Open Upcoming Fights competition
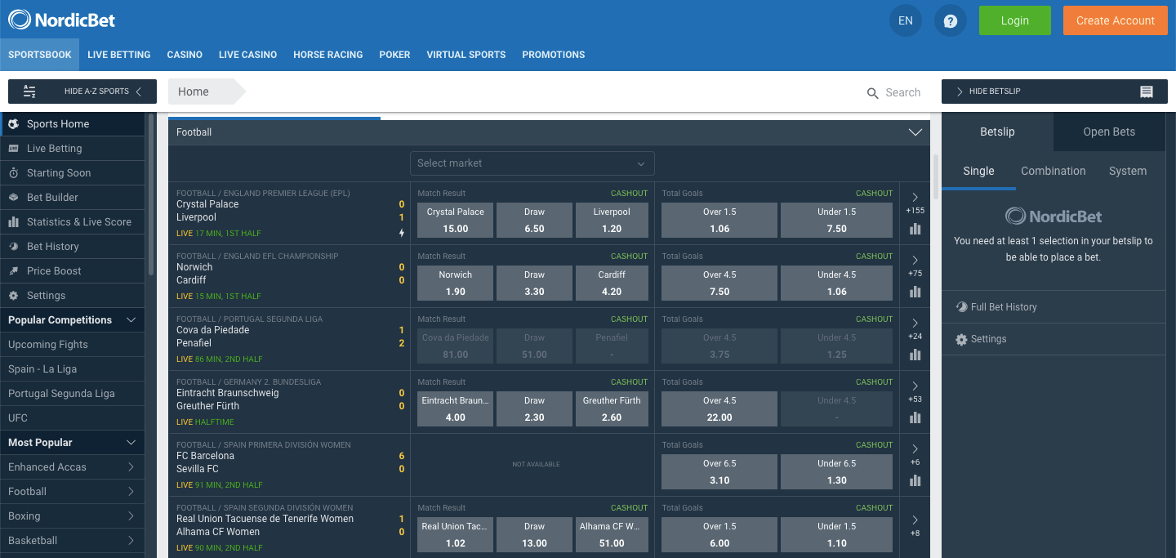Image resolution: width=1176 pixels, height=558 pixels. pos(72,345)
